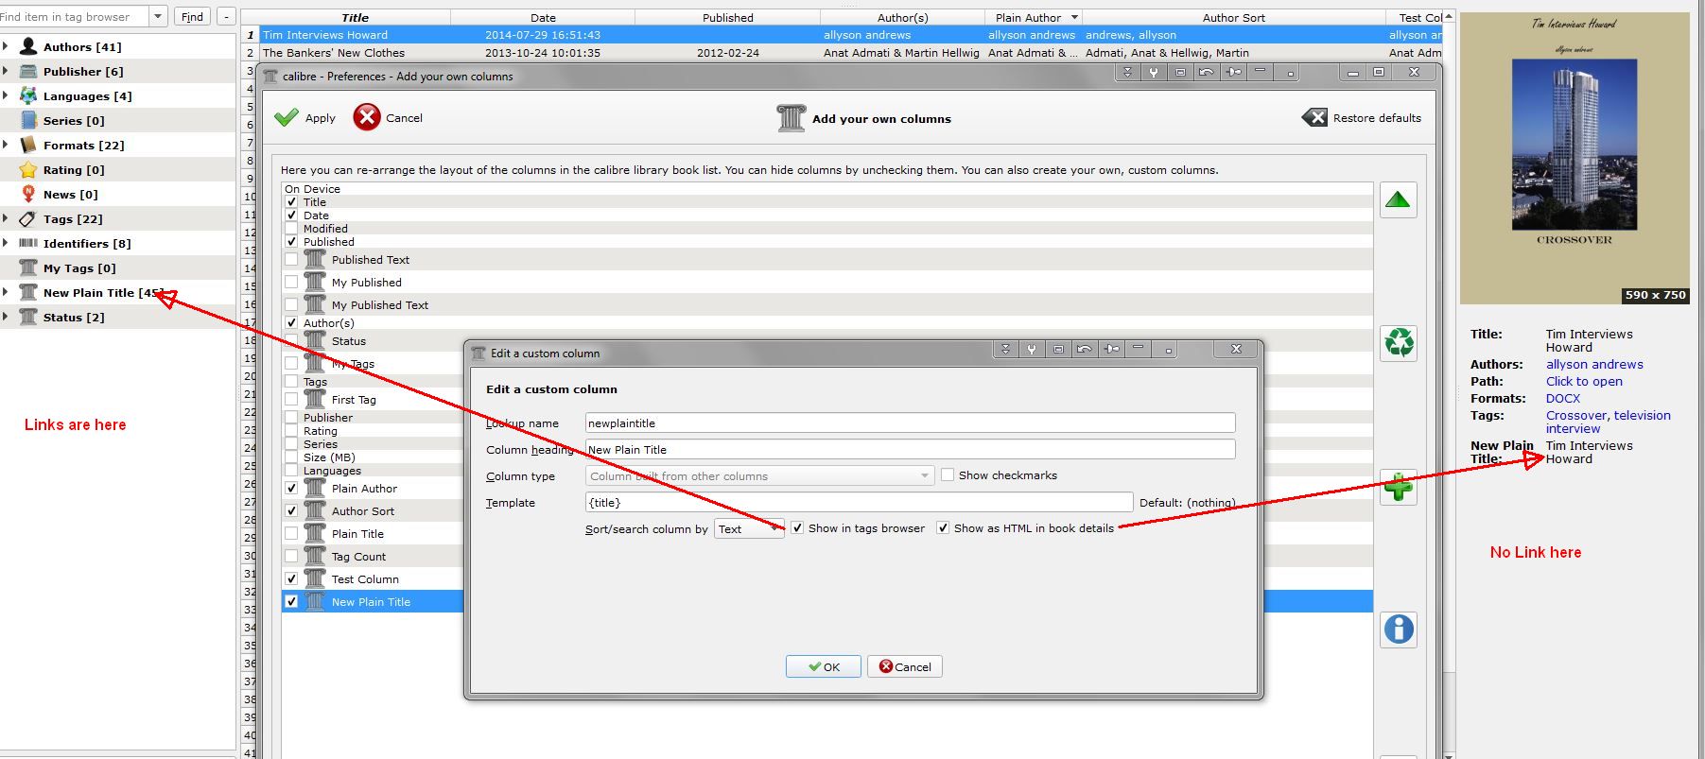Viewport: 1705px width, 759px height.
Task: Click the Column heading input field
Action: pos(911,449)
